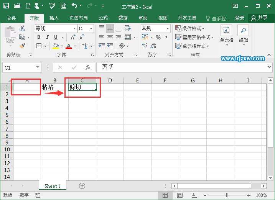Image resolution: width=275 pixels, height=200 pixels.
Task: Click the Decrease Indent icon
Action: [102, 46]
